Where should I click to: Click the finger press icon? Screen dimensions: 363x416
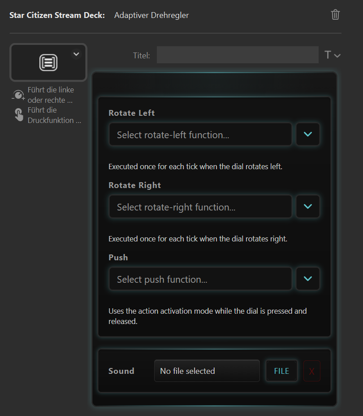[x=19, y=115]
